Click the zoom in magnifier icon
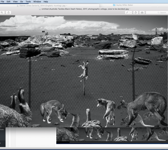The height and width of the screenshot is (150, 168). coord(2,12)
